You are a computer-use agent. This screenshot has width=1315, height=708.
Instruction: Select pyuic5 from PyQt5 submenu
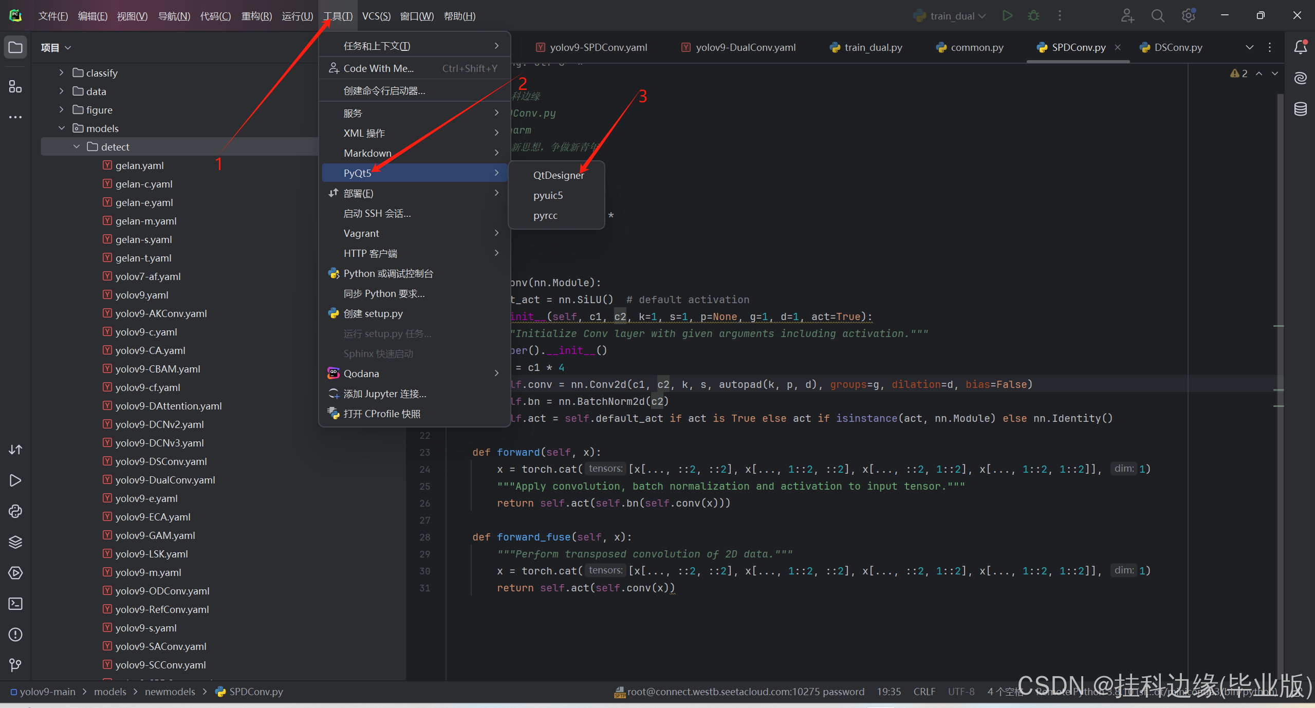pos(557,195)
